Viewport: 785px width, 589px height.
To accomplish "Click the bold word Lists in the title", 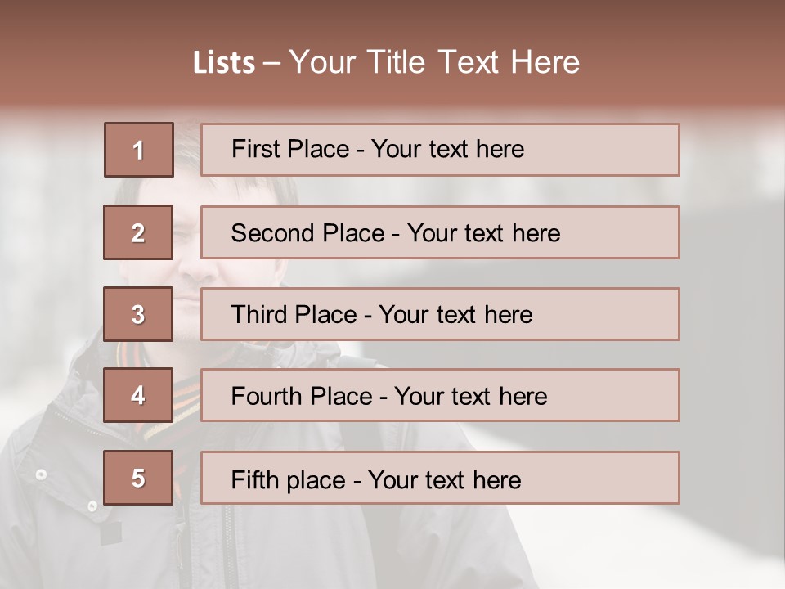I will [x=224, y=63].
